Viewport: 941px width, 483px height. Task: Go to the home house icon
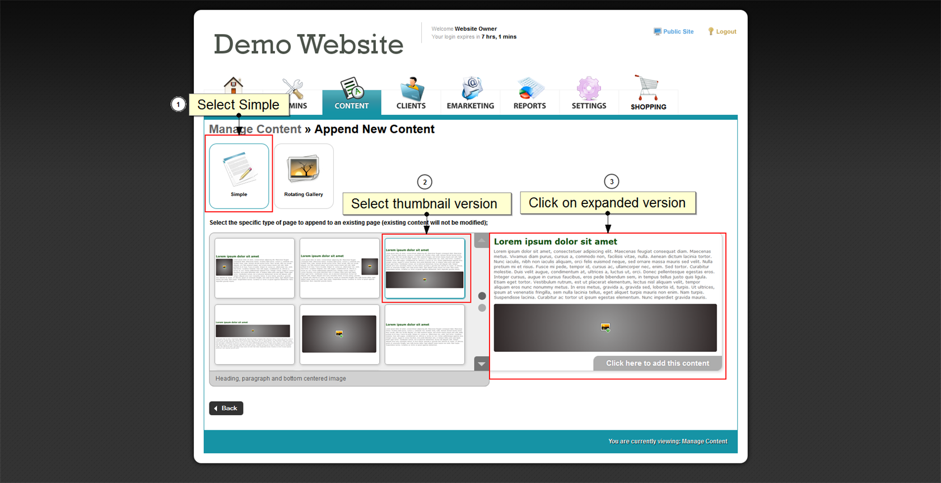pos(233,86)
